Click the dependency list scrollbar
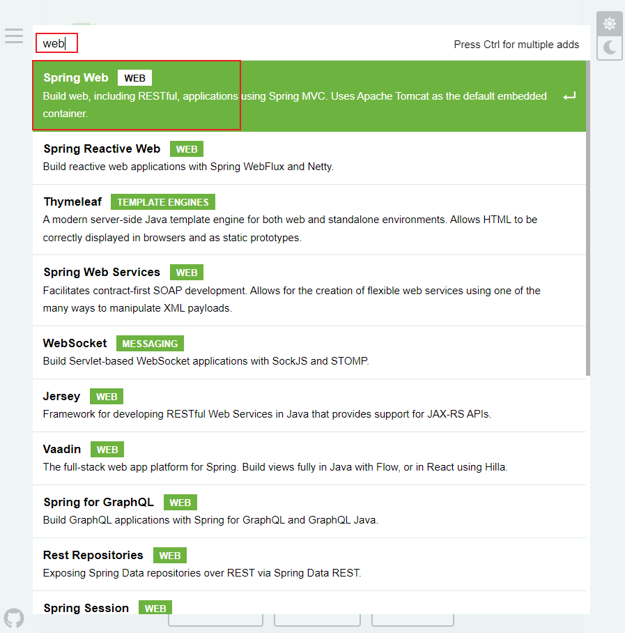625x633 pixels. coord(588,218)
